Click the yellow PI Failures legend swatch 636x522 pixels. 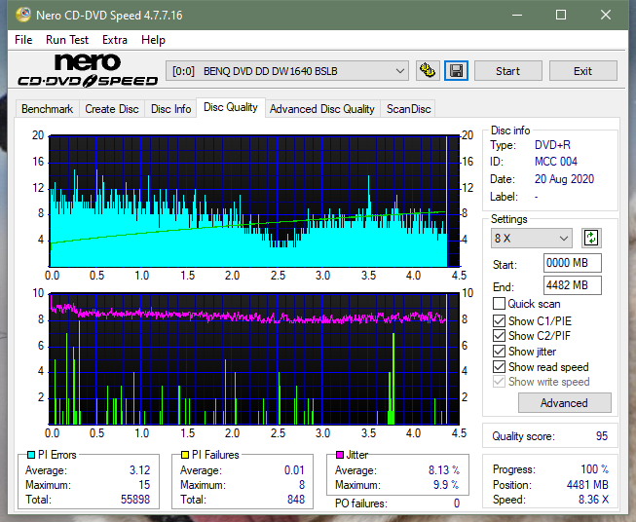[x=185, y=455]
